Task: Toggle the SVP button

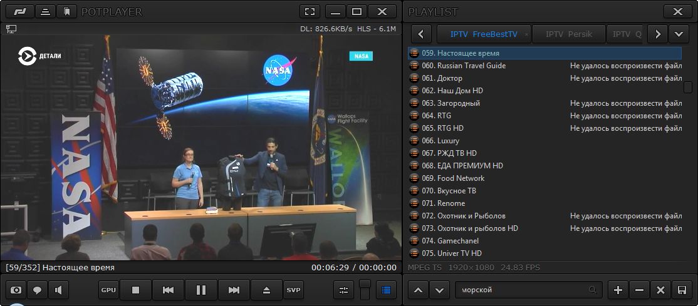Action: 293,290
